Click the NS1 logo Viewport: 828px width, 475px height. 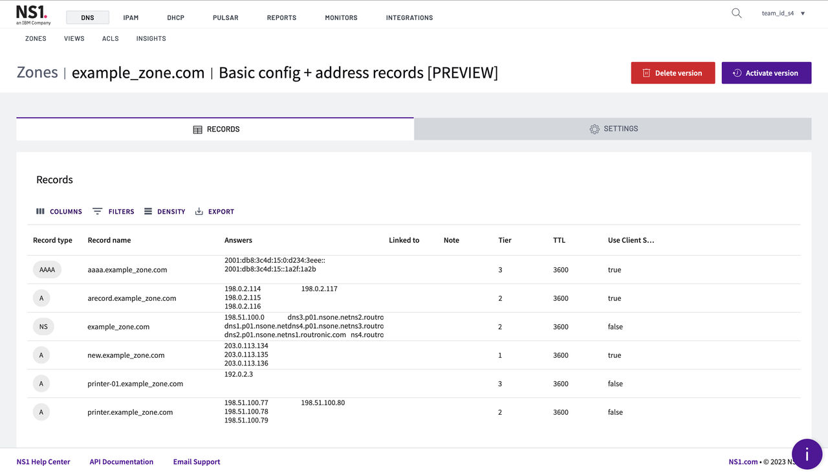point(33,16)
